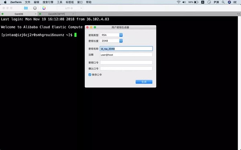
Task: Close the CentOS [SFTP] tab
Action: pos(73,14)
